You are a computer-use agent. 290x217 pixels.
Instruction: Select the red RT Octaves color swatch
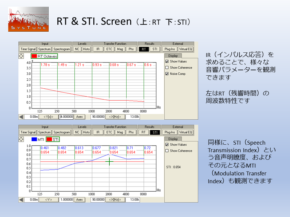click(x=34, y=56)
